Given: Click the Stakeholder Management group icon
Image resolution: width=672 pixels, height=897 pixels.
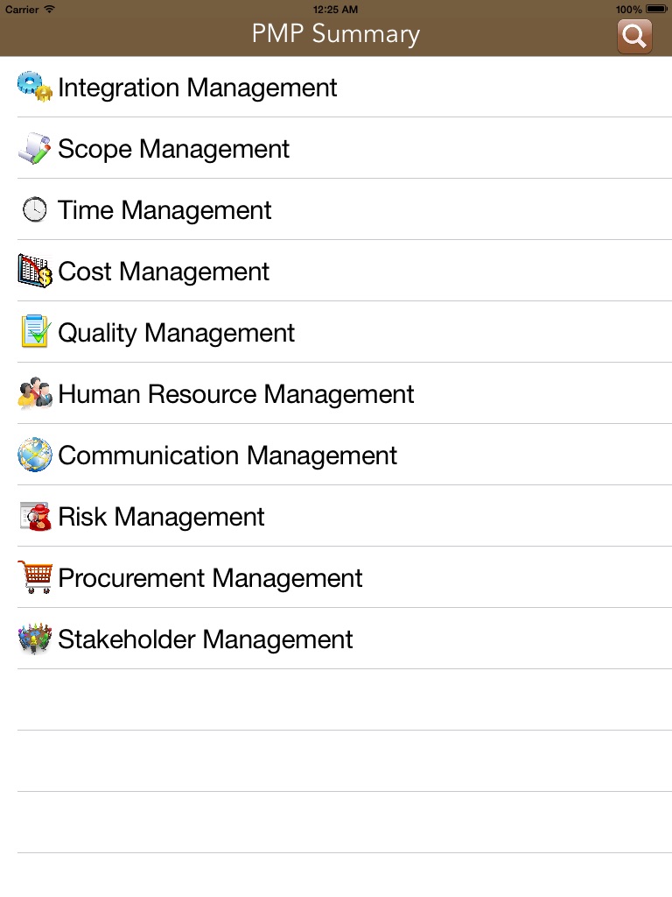Looking at the screenshot, I should [x=35, y=639].
